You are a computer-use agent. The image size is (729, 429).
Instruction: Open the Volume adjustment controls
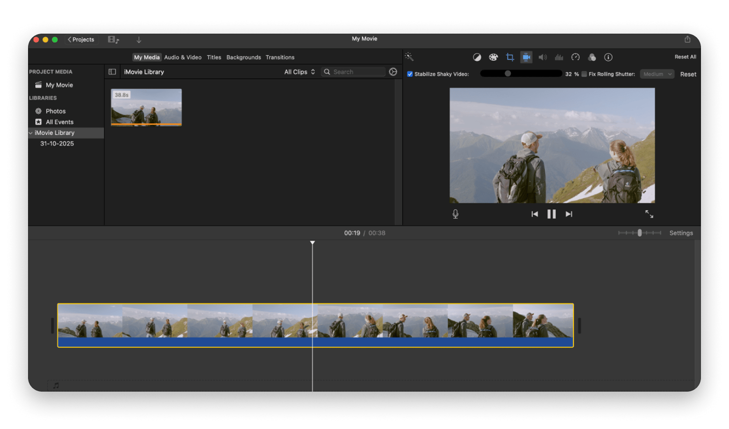click(543, 57)
